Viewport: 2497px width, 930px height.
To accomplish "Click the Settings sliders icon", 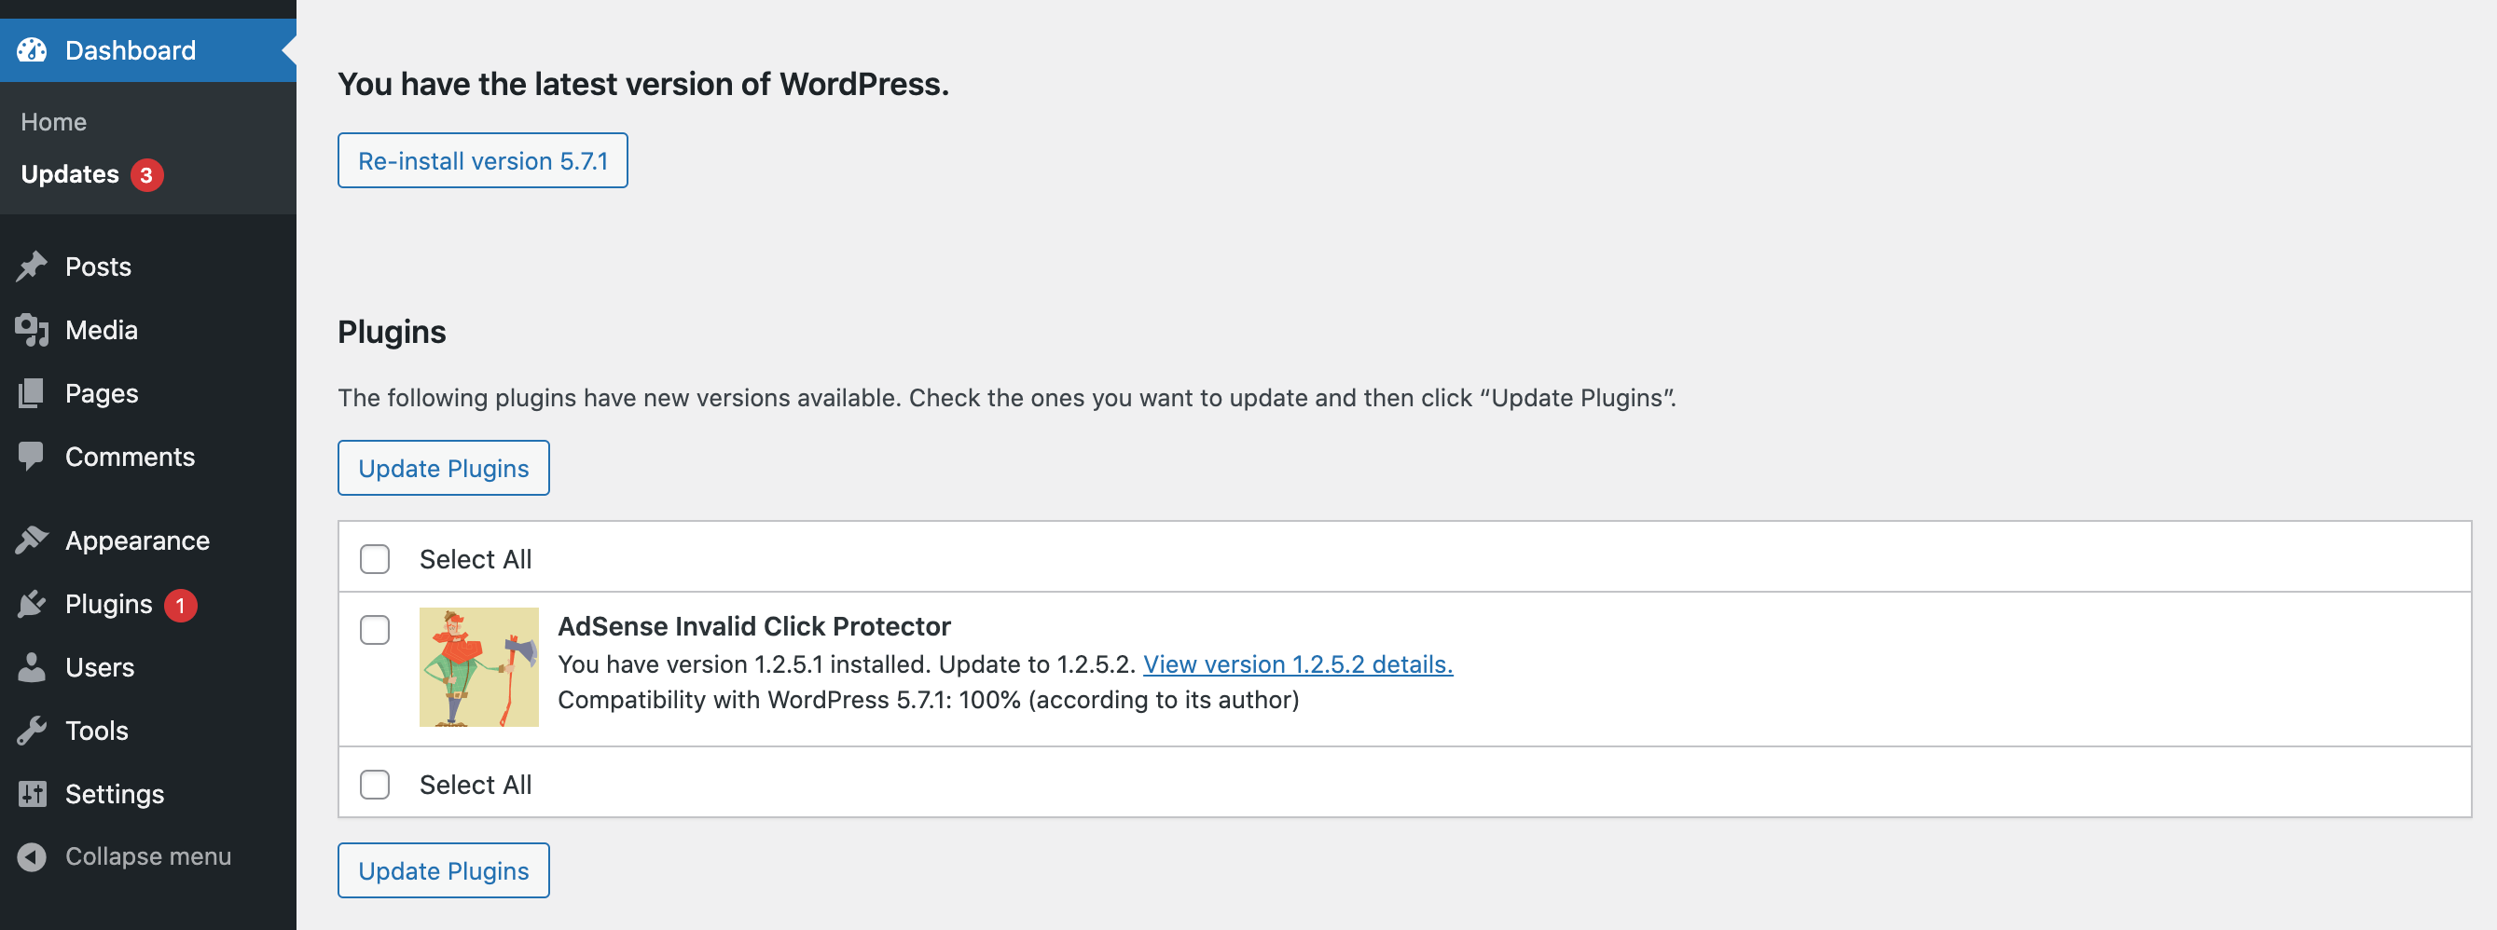I will click(x=31, y=794).
